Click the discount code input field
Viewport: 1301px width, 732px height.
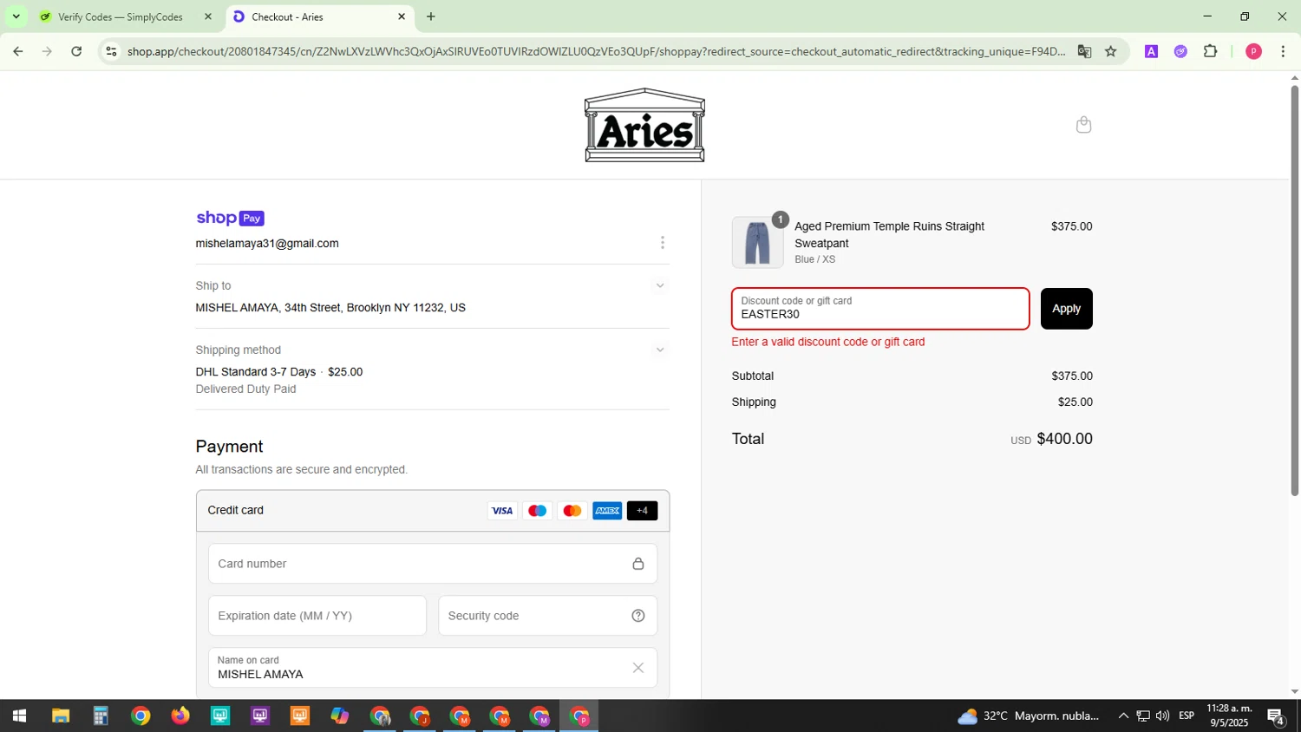(x=880, y=309)
